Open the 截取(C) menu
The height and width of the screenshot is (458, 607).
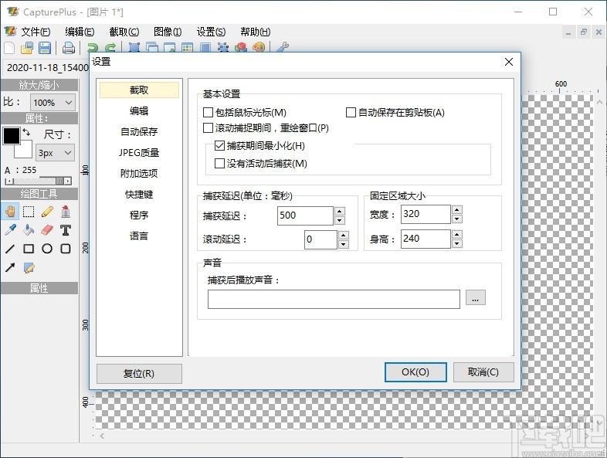click(x=124, y=32)
